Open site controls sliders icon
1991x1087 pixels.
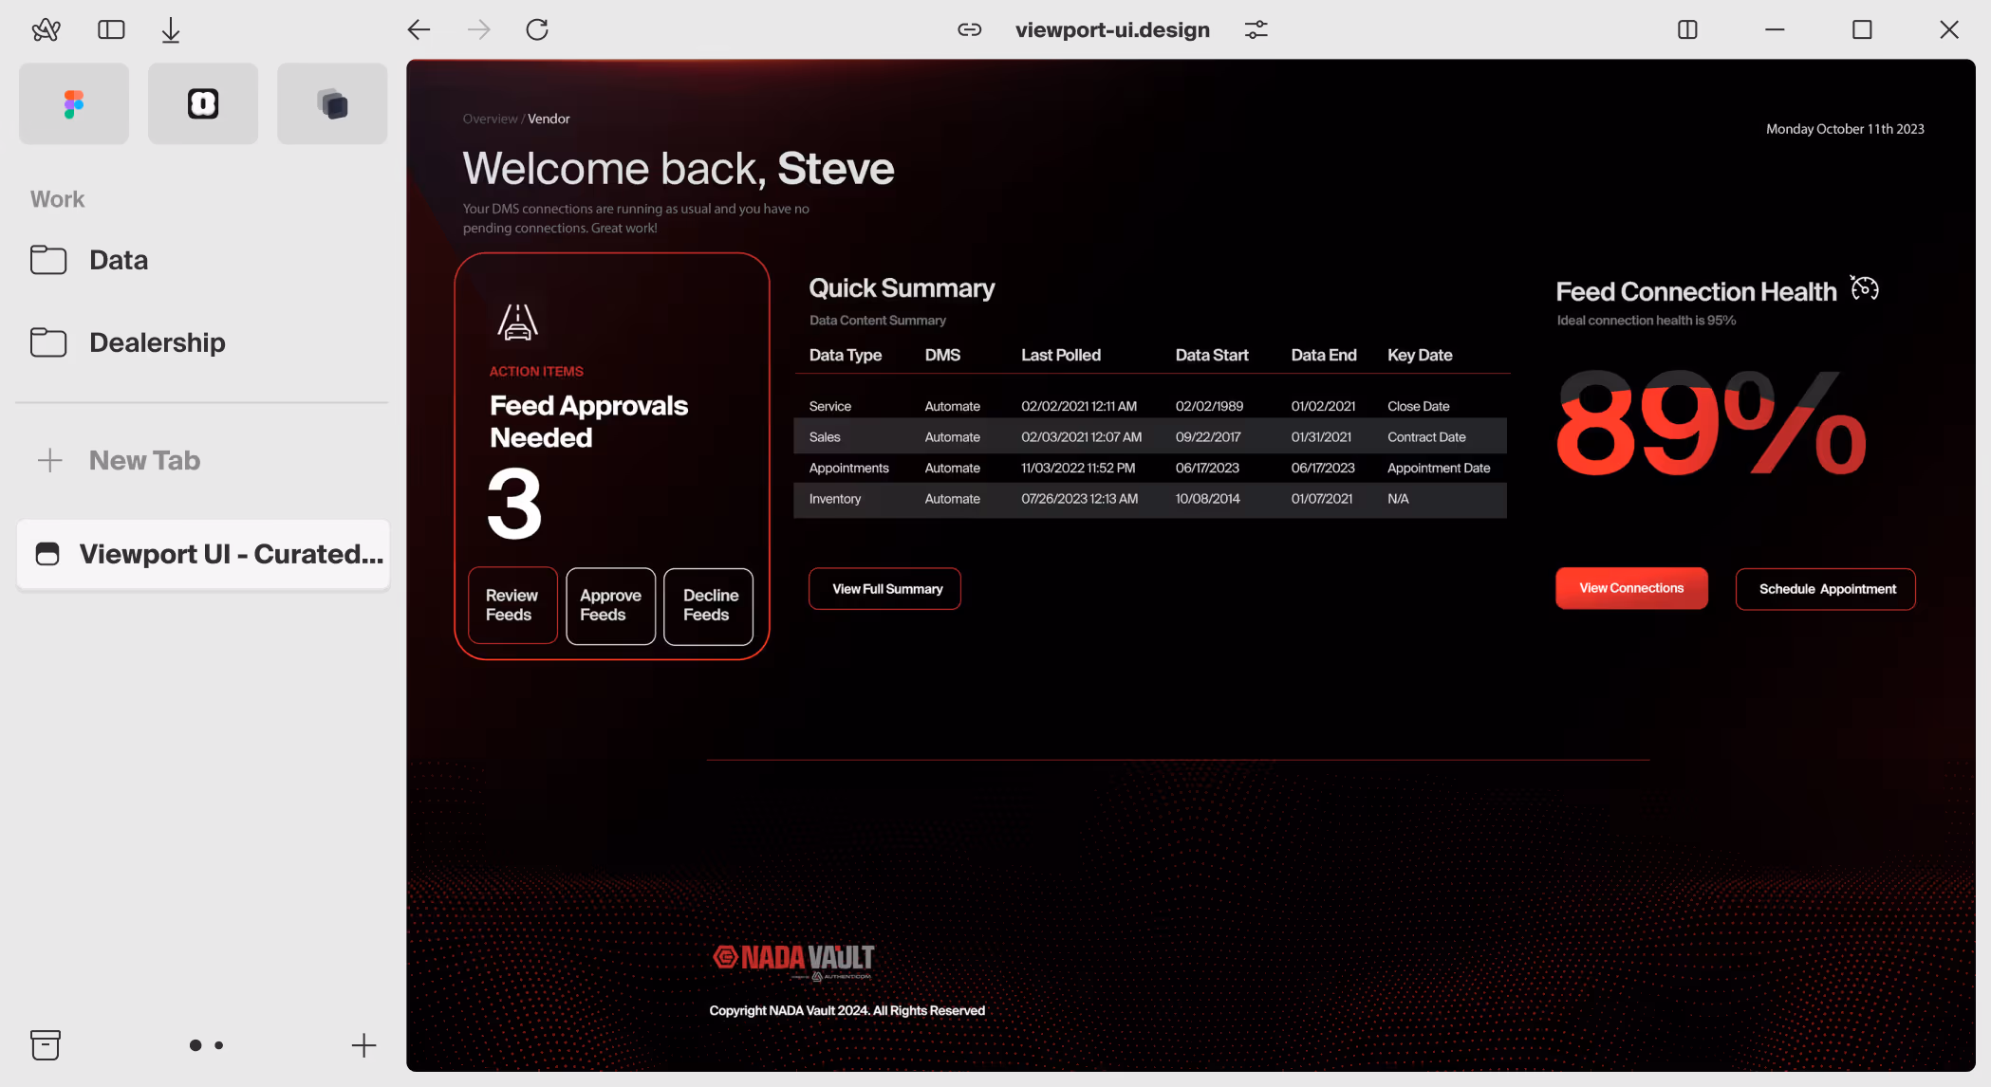(1256, 30)
